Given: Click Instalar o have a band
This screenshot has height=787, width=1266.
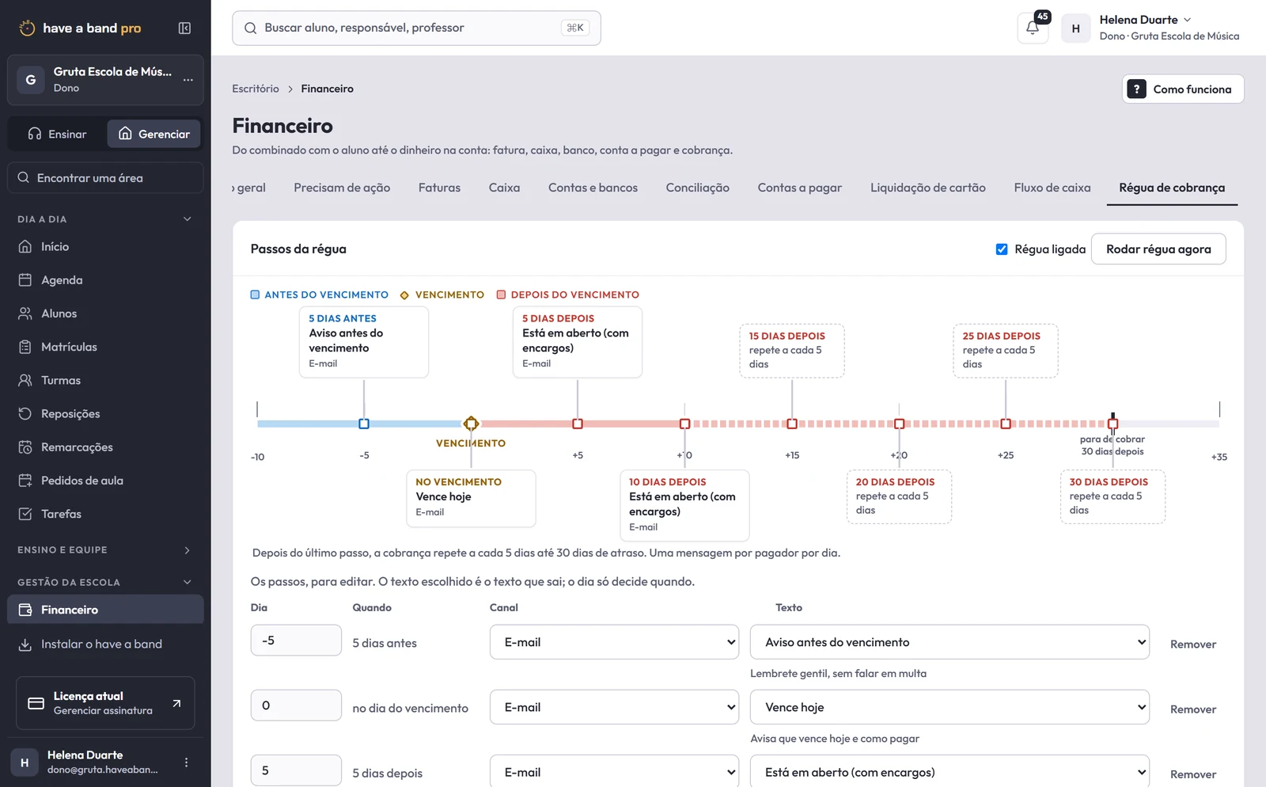Looking at the screenshot, I should pos(105,644).
